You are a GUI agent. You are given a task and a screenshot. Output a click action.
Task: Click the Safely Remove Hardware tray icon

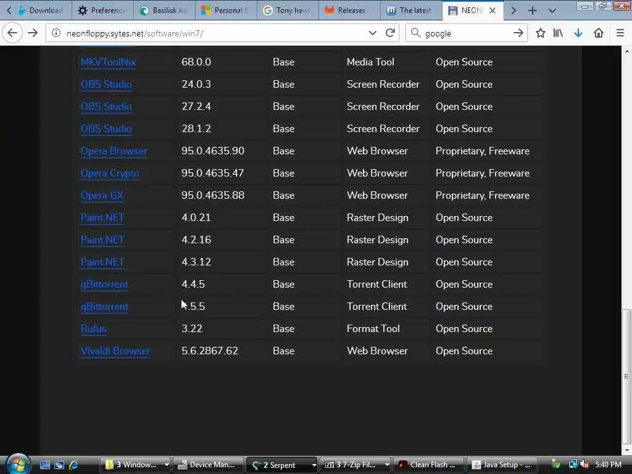(556, 465)
